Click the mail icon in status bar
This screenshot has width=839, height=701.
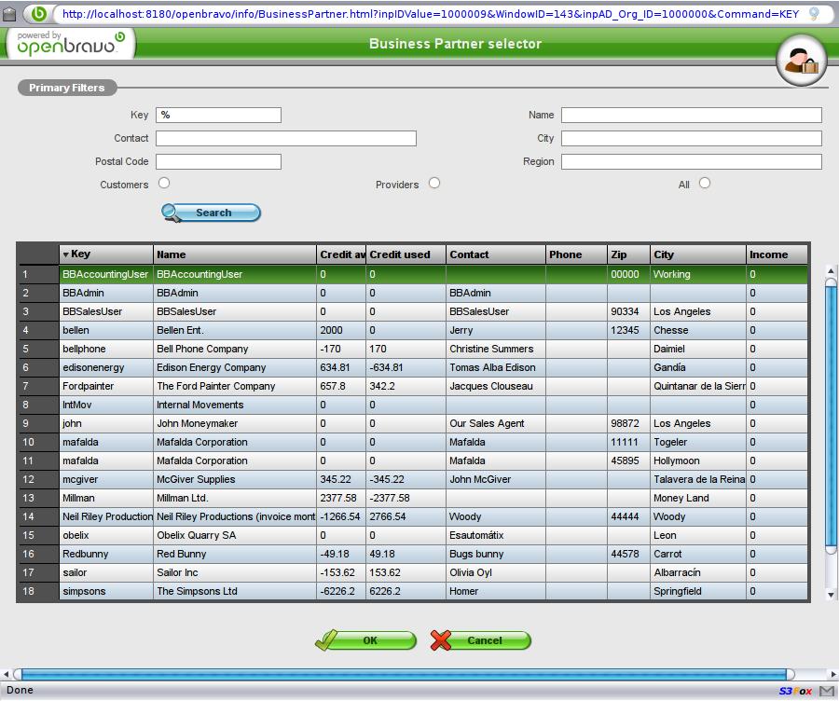[826, 691]
